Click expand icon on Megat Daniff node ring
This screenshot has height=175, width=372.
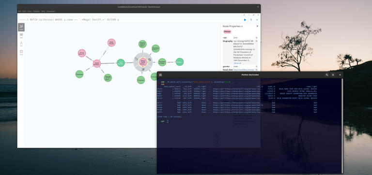click(143, 70)
